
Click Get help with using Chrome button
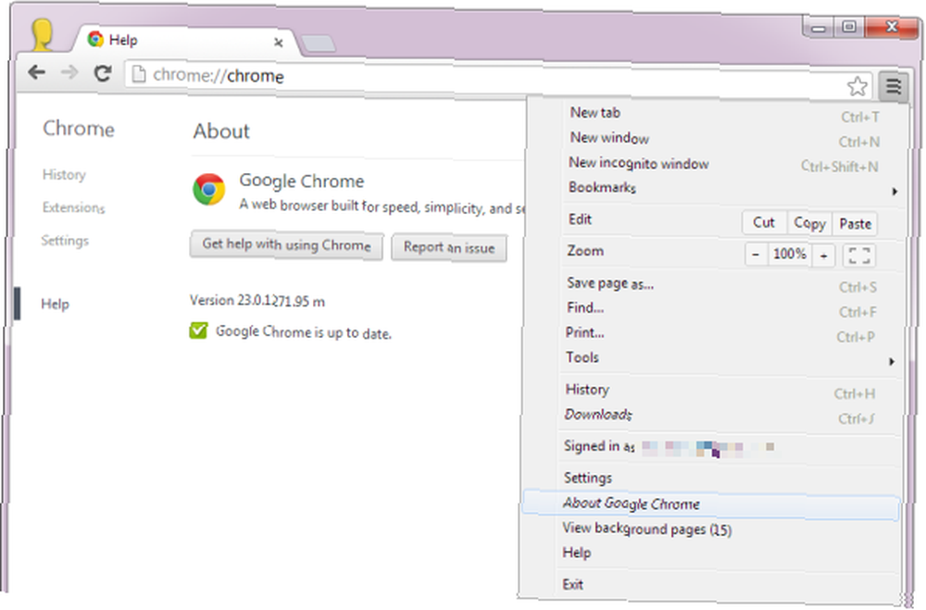tap(286, 245)
